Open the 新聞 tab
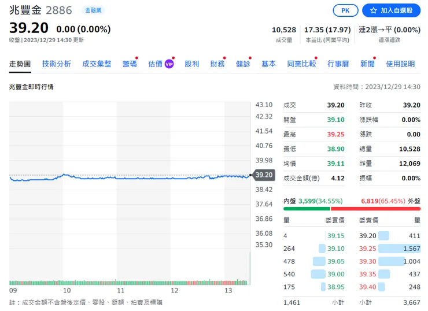Viewport: 428px width, 311px height. pyautogui.click(x=367, y=64)
